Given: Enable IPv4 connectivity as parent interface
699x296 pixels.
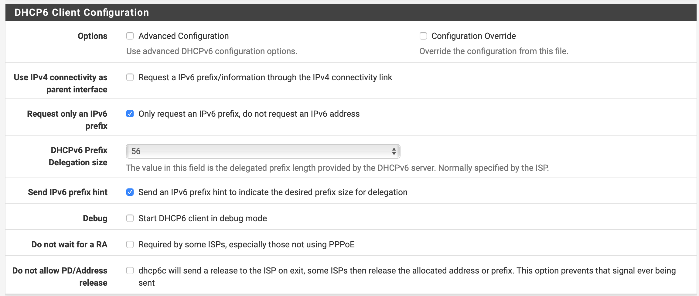Looking at the screenshot, I should (x=130, y=77).
